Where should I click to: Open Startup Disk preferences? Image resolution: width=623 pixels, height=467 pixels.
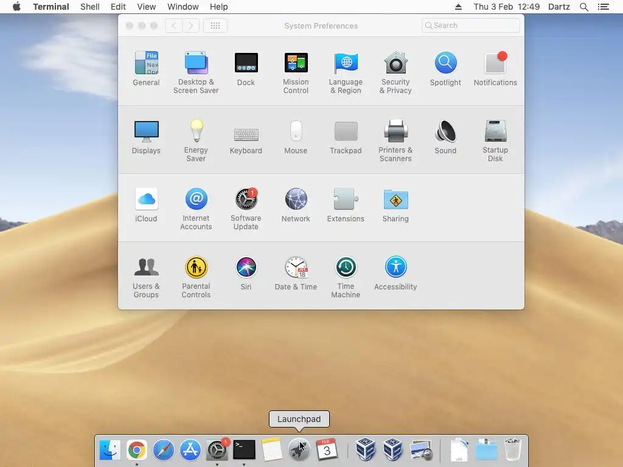pos(495,141)
